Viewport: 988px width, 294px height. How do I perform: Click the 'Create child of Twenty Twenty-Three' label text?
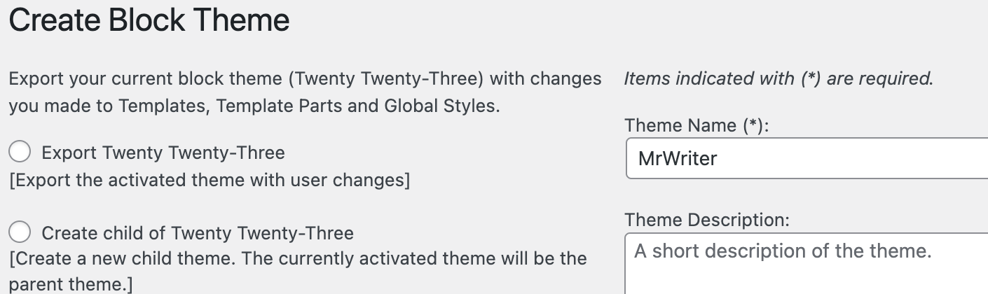coord(198,232)
